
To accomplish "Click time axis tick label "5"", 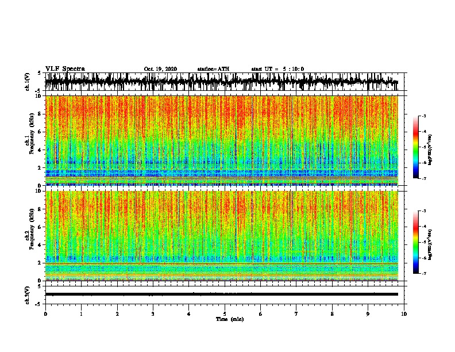I will 225,314.
